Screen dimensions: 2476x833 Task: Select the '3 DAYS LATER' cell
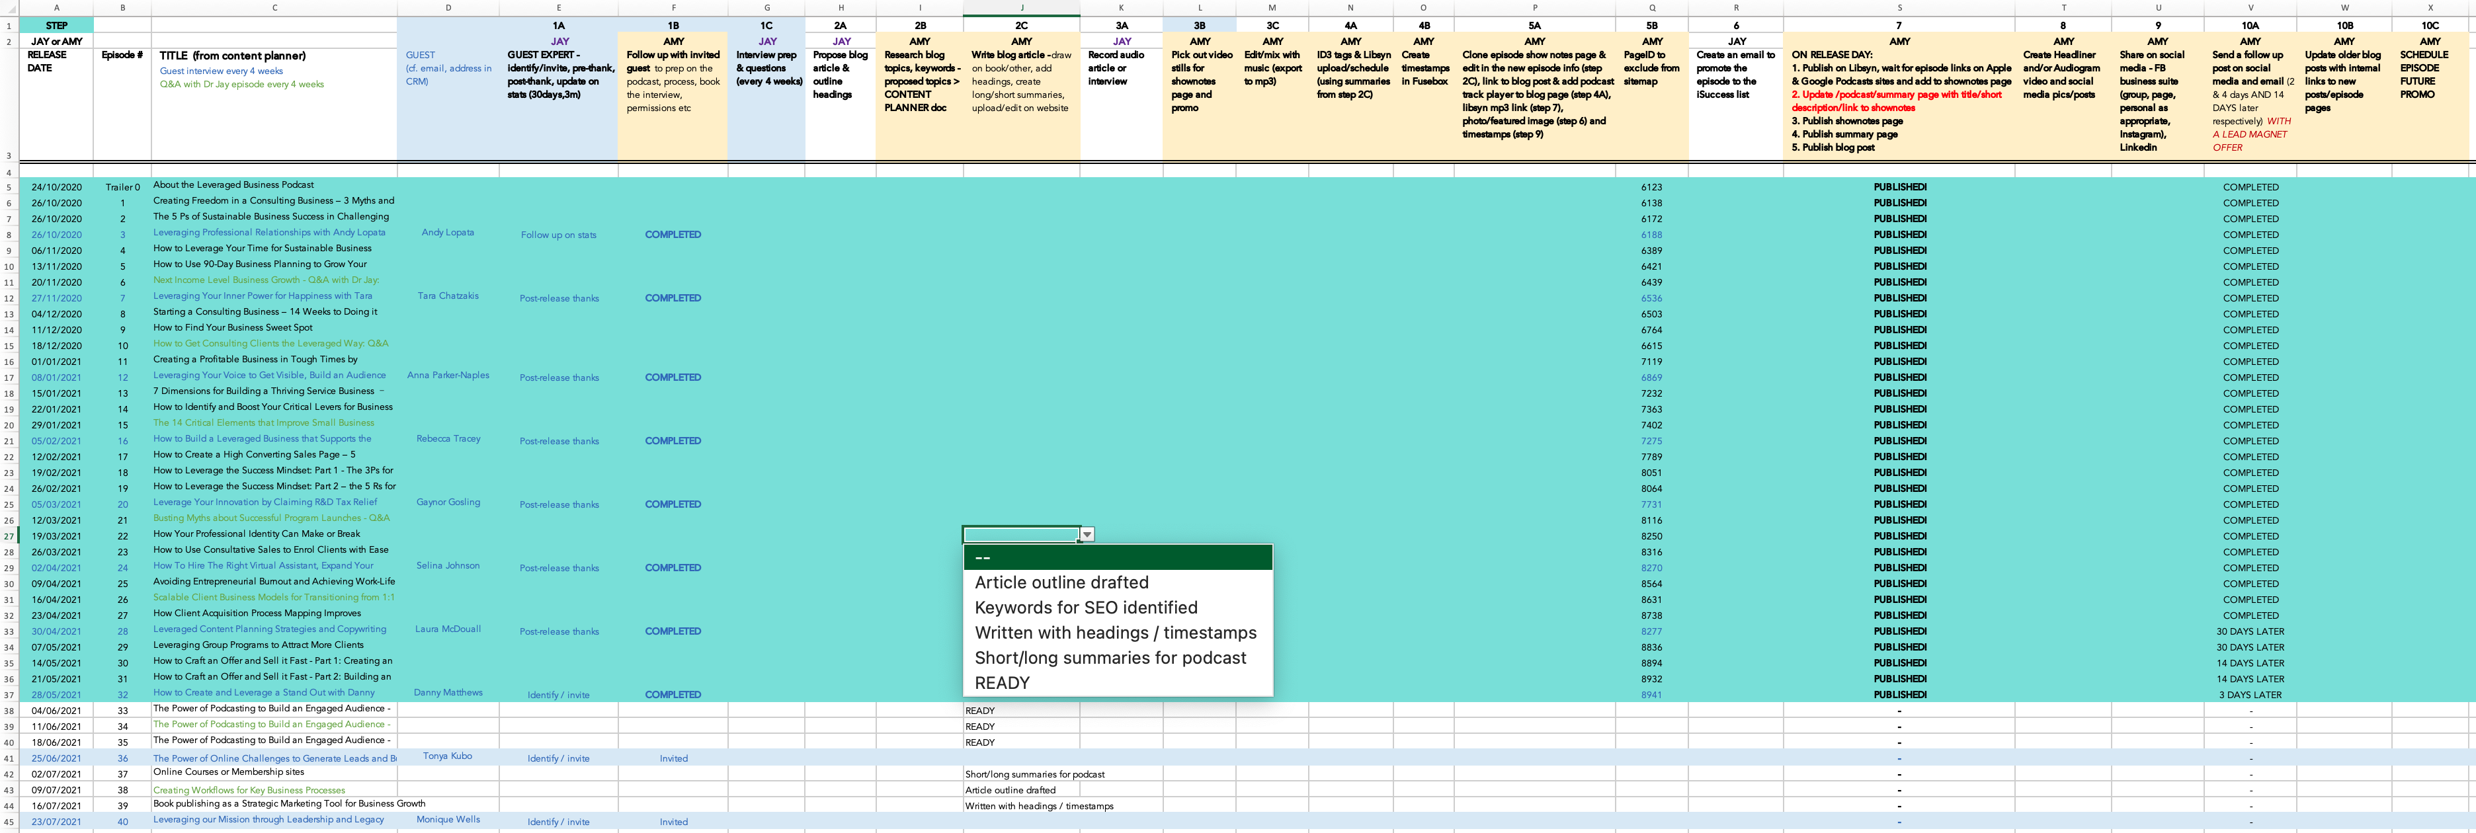(2250, 695)
